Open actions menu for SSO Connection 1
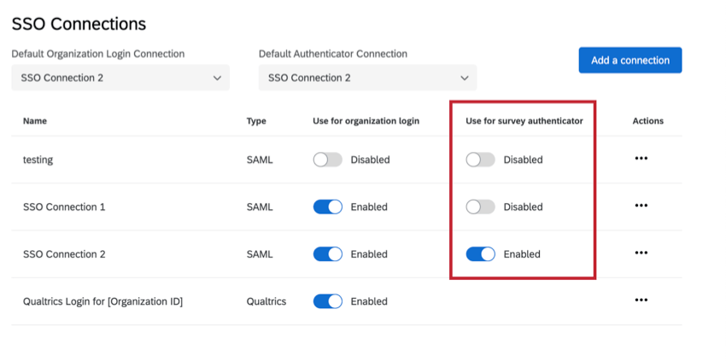The width and height of the screenshot is (726, 361). pos(641,206)
